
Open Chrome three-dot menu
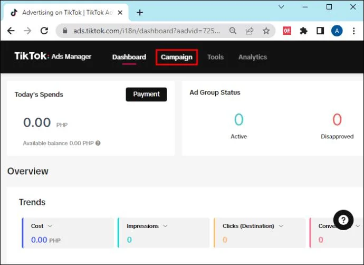[354, 31]
